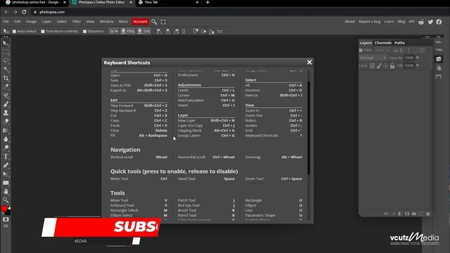
Task: Open the search magnifier next to Account
Action: pyautogui.click(x=154, y=22)
